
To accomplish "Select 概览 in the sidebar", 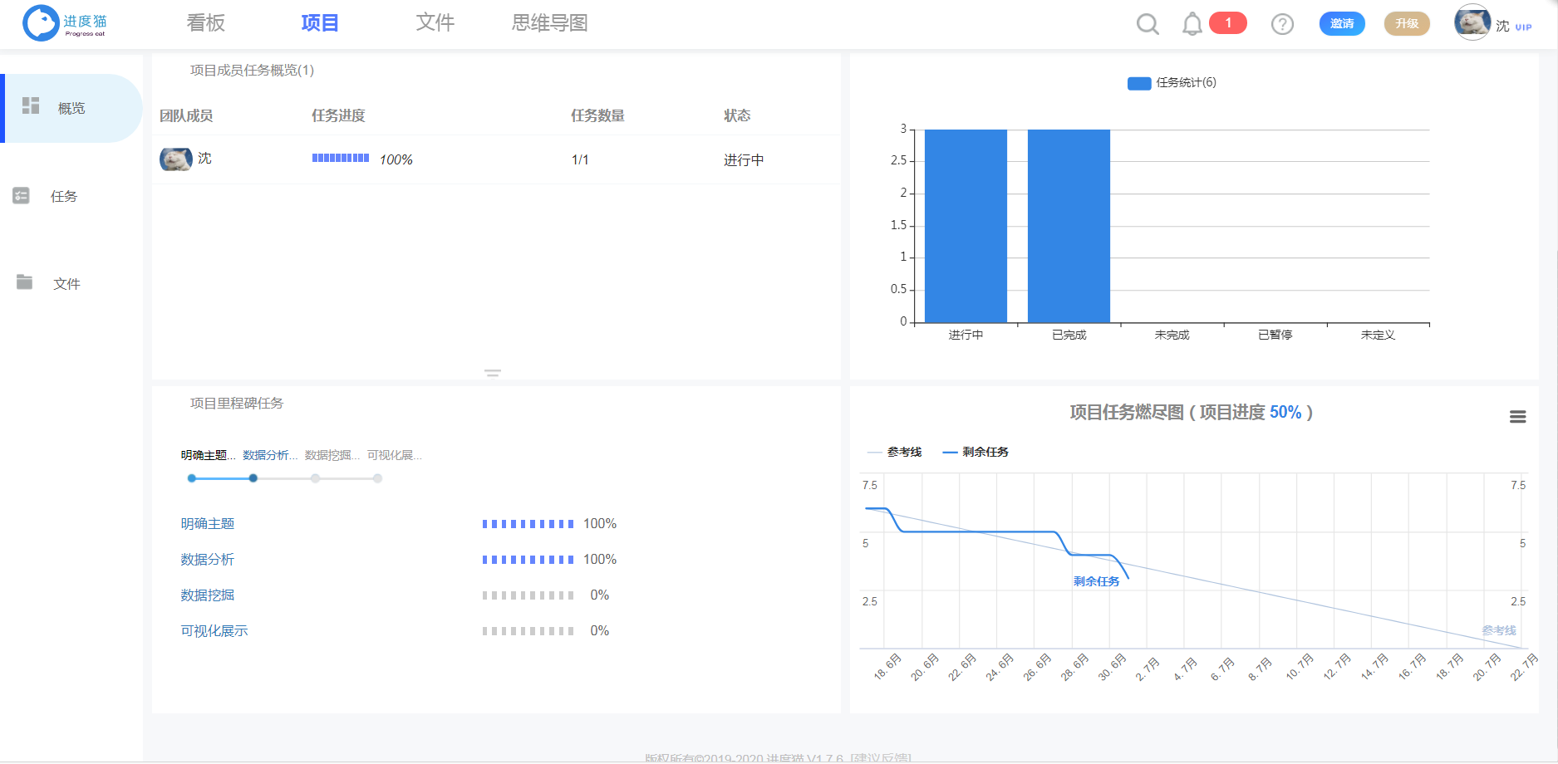I will 71,108.
